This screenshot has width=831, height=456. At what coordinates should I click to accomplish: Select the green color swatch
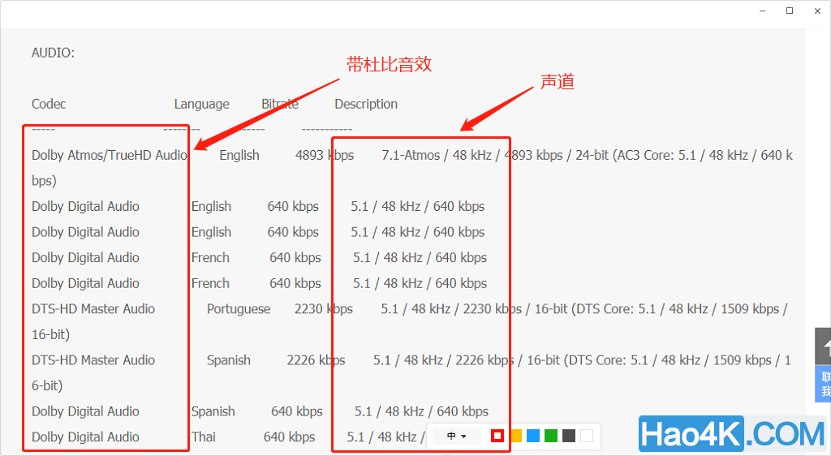click(x=551, y=436)
